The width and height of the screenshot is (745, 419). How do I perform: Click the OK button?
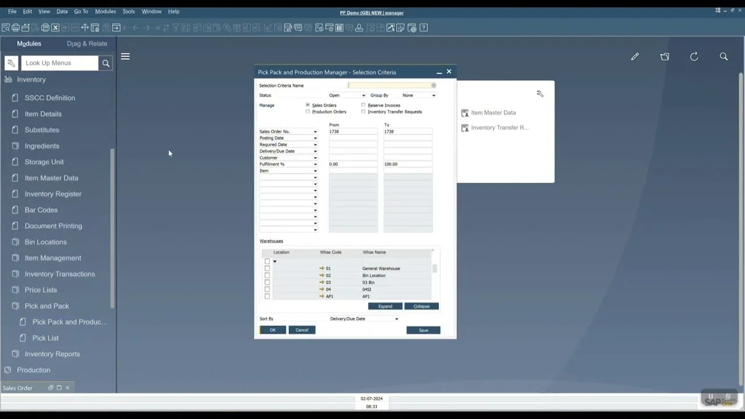[273, 330]
